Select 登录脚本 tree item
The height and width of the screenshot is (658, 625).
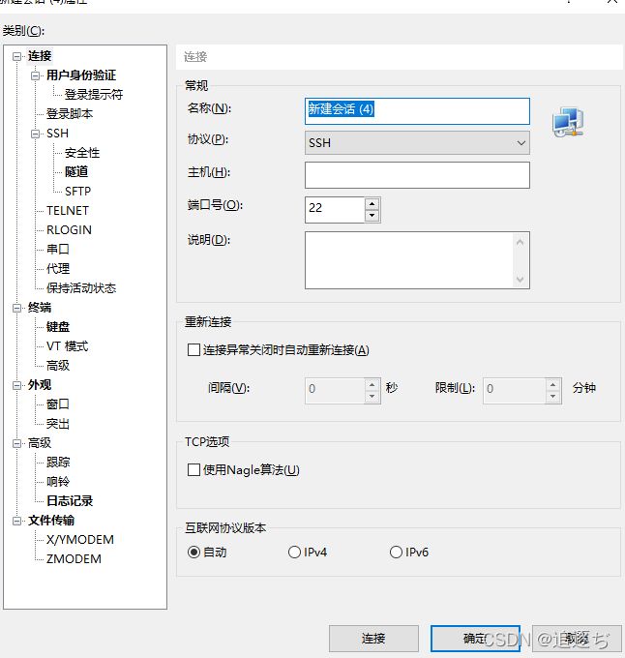(70, 114)
